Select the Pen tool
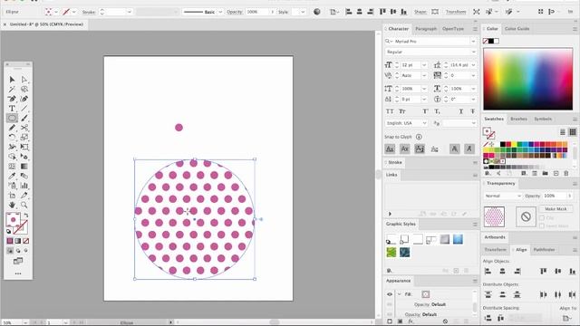Screen dimensions: 580x326 click(x=12, y=99)
